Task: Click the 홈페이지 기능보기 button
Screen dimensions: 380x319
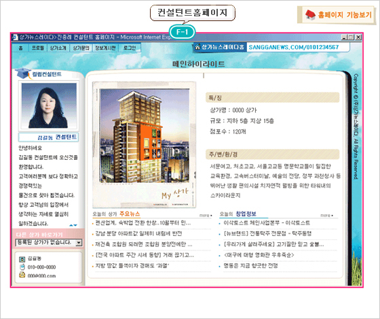Action: click(337, 15)
